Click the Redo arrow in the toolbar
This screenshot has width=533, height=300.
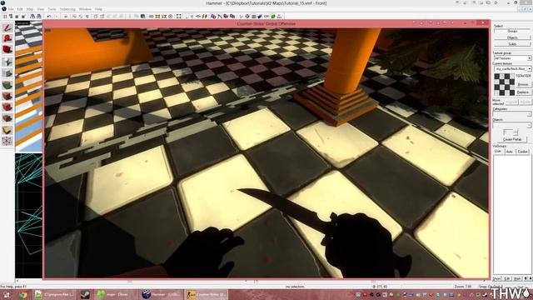(56, 16)
